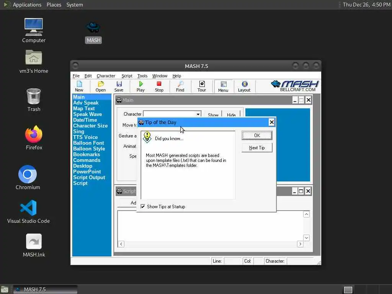Click the Show button in Main window

pyautogui.click(x=213, y=115)
